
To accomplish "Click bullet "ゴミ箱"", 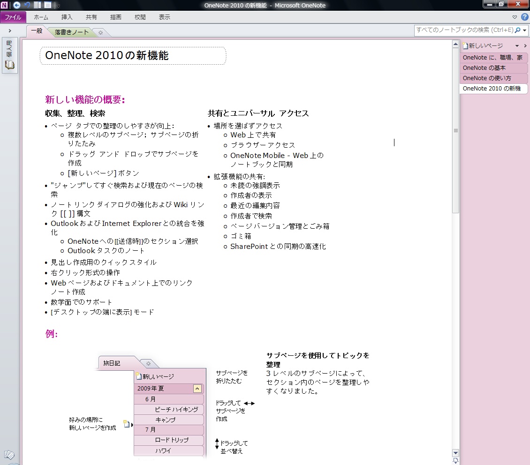I will [x=241, y=236].
